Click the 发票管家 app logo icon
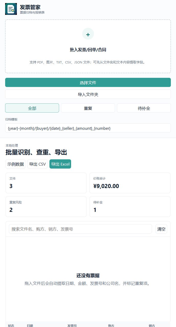Image resolution: width=176 pixels, height=327 pixels. point(11,9)
